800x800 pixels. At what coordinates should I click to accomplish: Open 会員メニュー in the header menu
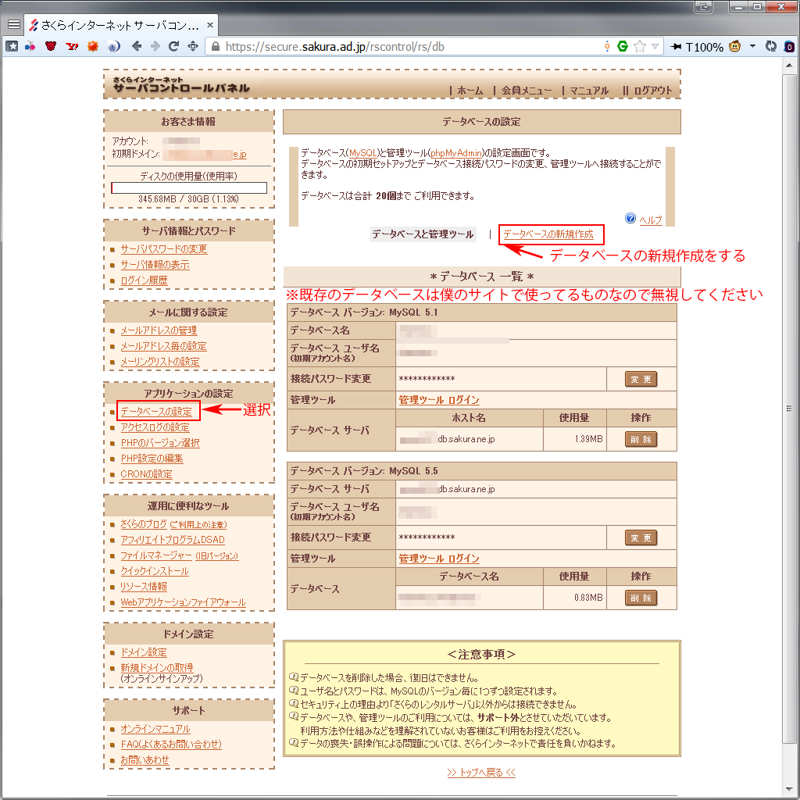click(527, 91)
